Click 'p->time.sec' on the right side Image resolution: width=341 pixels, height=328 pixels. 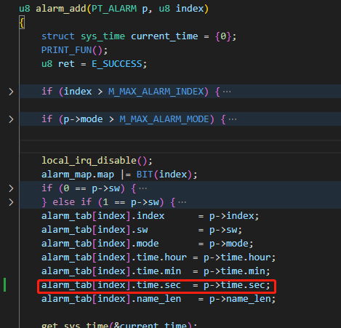coord(234,285)
